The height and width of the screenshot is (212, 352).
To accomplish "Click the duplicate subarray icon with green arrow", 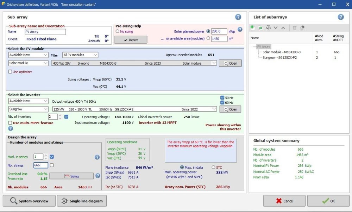I will pyautogui.click(x=260, y=28).
